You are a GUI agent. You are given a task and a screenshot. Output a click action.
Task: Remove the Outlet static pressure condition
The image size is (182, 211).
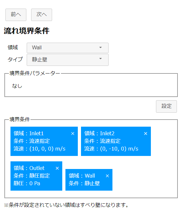57,168
